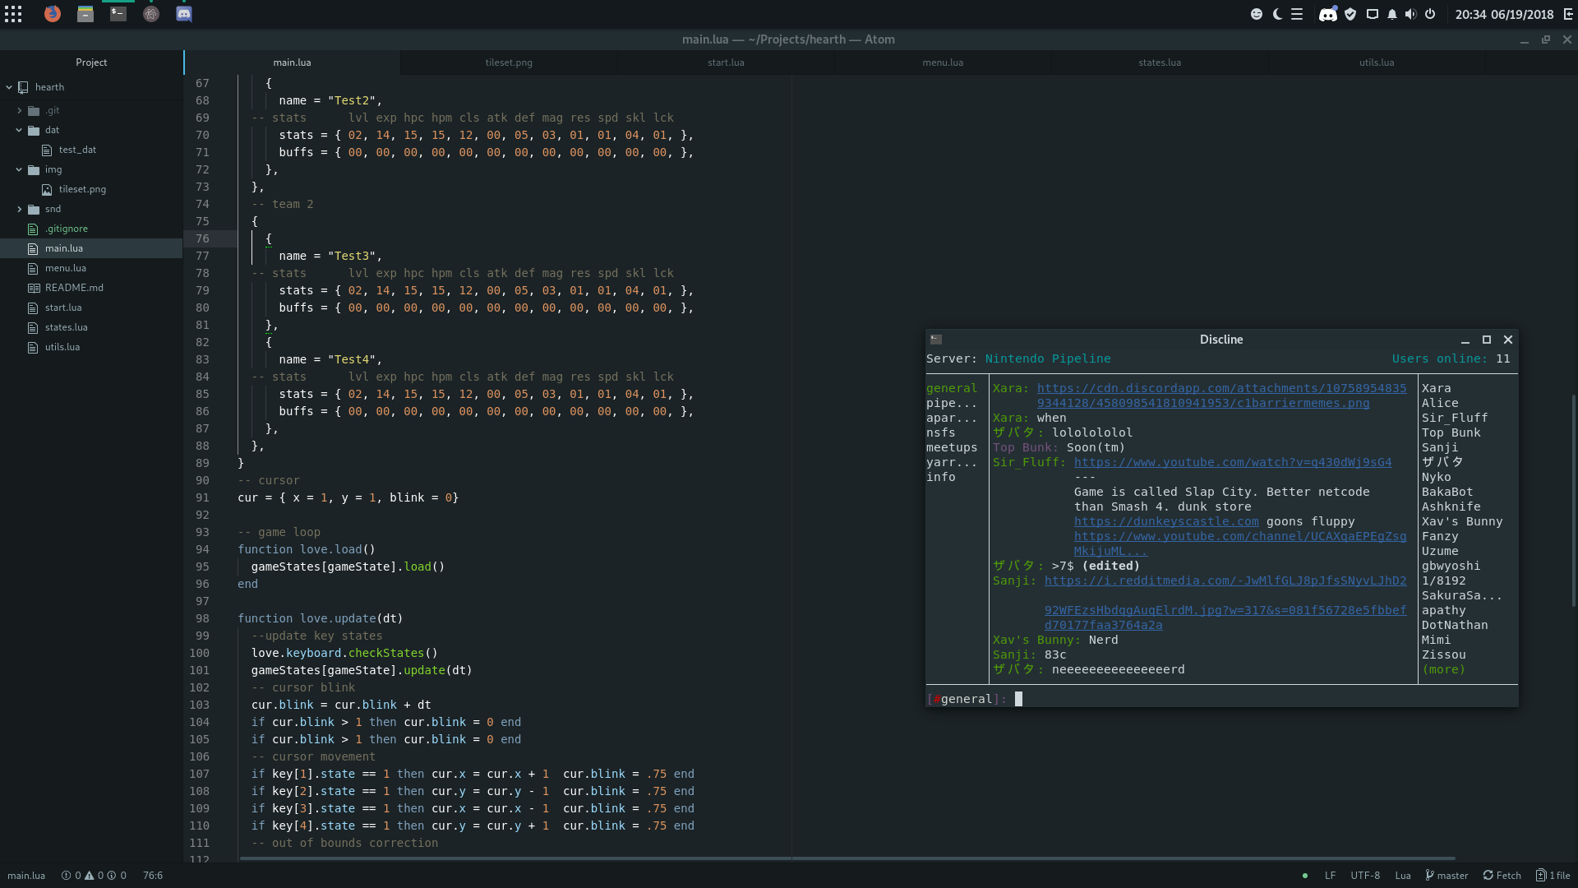The width and height of the screenshot is (1578, 888).
Task: Switch to Atom via panel icon
Action: coord(151,14)
